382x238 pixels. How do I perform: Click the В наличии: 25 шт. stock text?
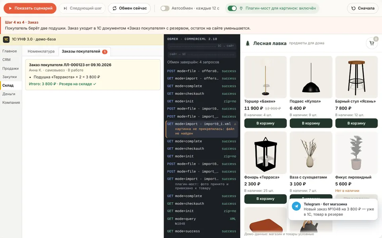click(x=259, y=191)
